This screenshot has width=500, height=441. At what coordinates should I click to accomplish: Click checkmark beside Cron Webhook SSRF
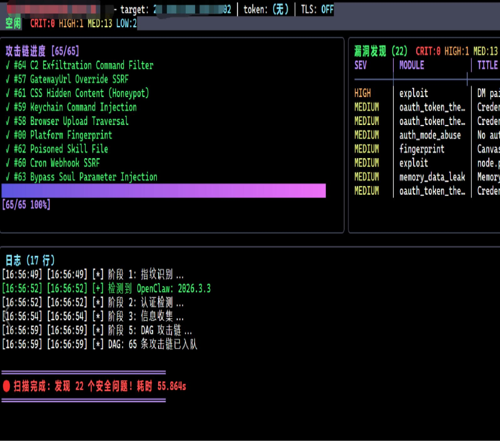click(x=8, y=163)
